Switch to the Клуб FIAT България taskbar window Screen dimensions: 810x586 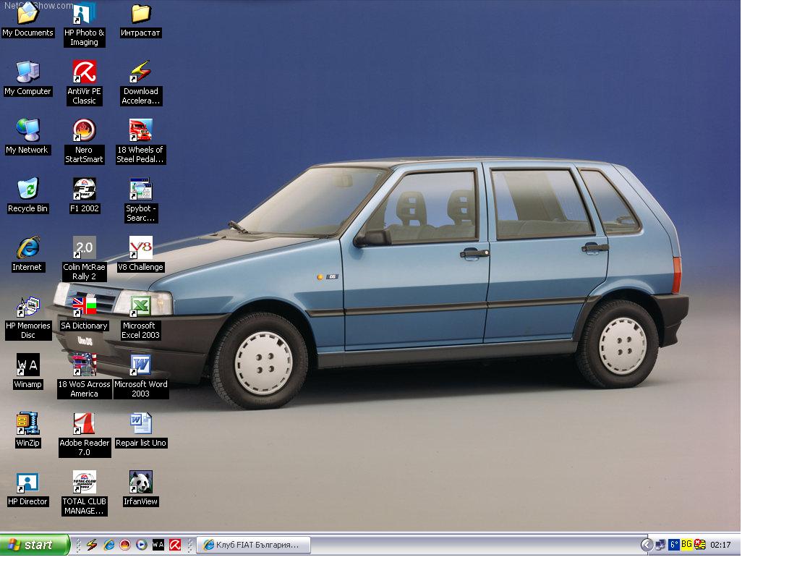(253, 545)
